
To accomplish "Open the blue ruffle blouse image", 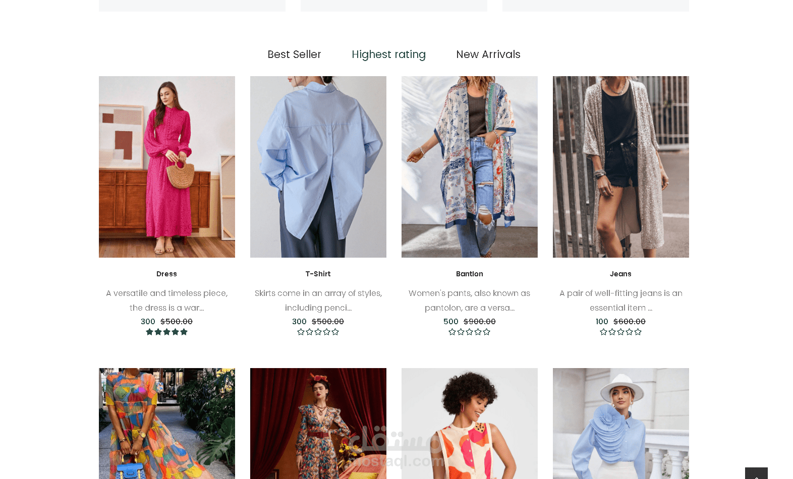I will (621, 424).
